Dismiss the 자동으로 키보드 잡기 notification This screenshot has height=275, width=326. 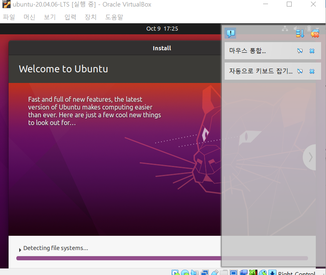[312, 72]
